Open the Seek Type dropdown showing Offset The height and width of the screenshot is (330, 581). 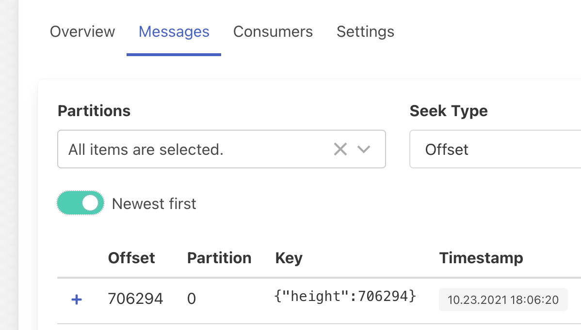point(495,149)
